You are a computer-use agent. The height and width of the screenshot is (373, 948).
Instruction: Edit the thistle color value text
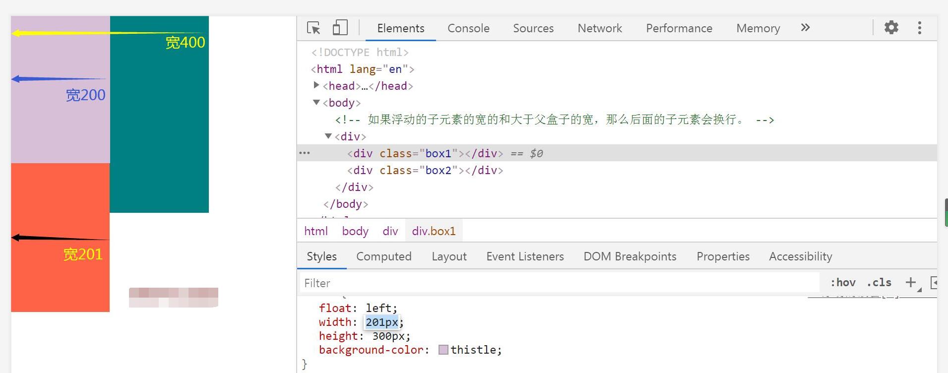coord(474,350)
